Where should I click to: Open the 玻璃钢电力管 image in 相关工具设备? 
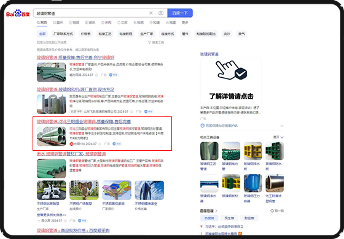[x=231, y=151]
